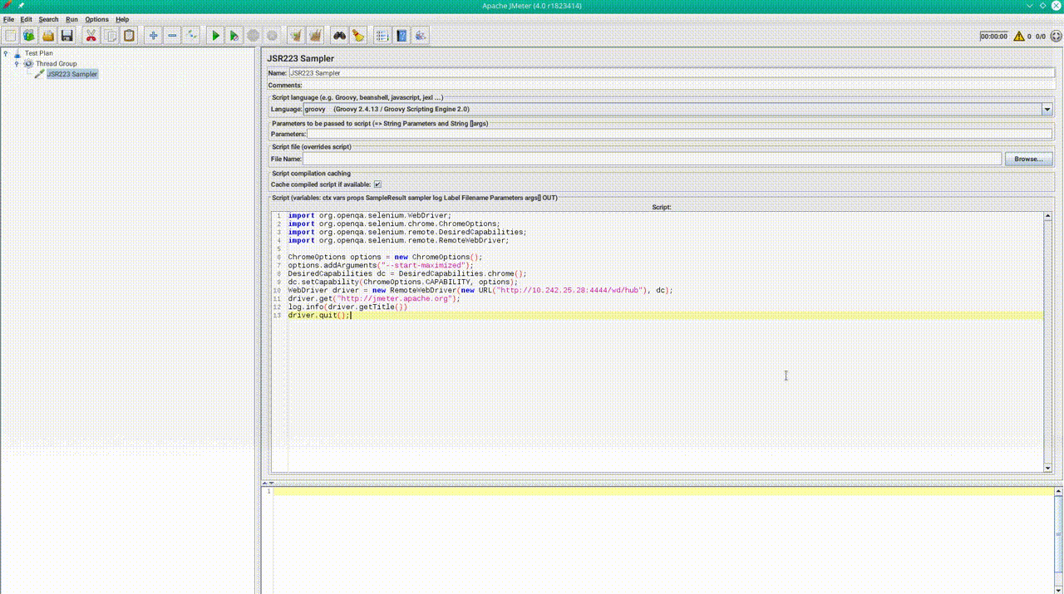Screen dimensions: 1064x594
Task: Open the Function Helper dialog icon
Action: click(382, 36)
